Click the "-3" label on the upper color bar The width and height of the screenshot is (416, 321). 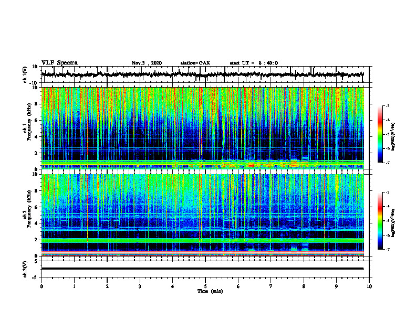(x=387, y=105)
